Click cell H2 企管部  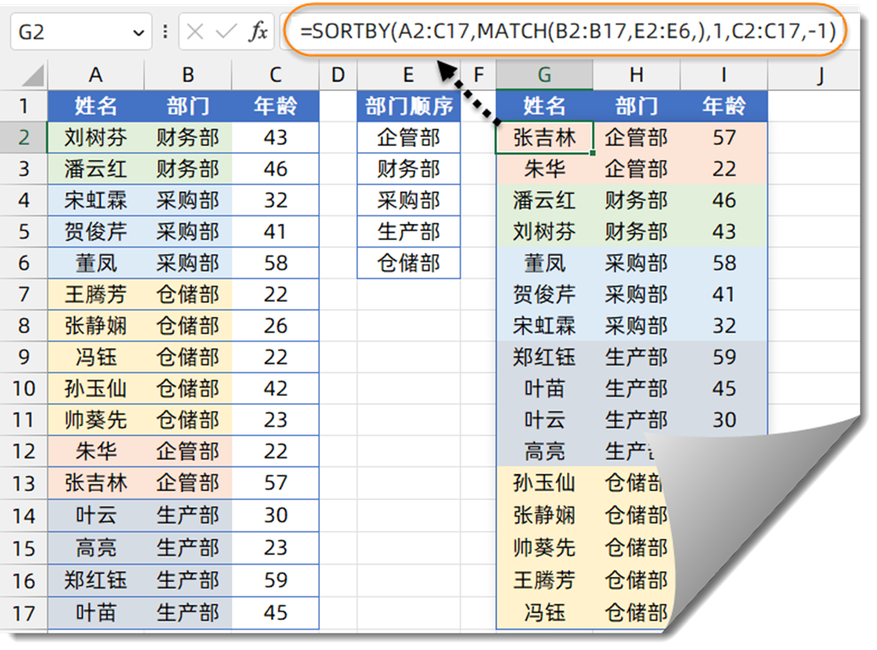pyautogui.click(x=637, y=137)
